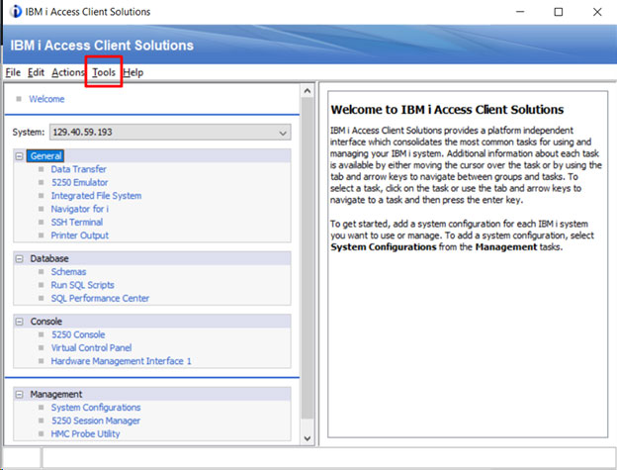Open Hardware Management Interface 1
The width and height of the screenshot is (617, 470).
pyautogui.click(x=122, y=361)
